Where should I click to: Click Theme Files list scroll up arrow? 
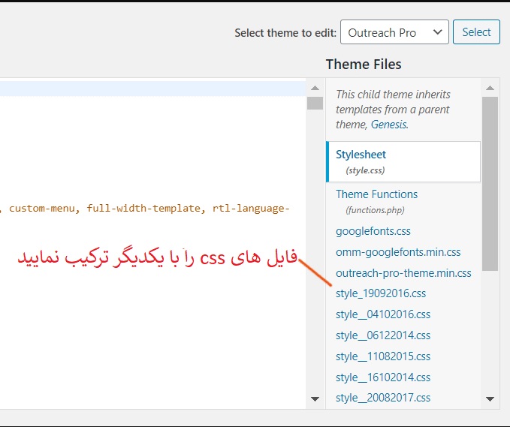click(490, 88)
